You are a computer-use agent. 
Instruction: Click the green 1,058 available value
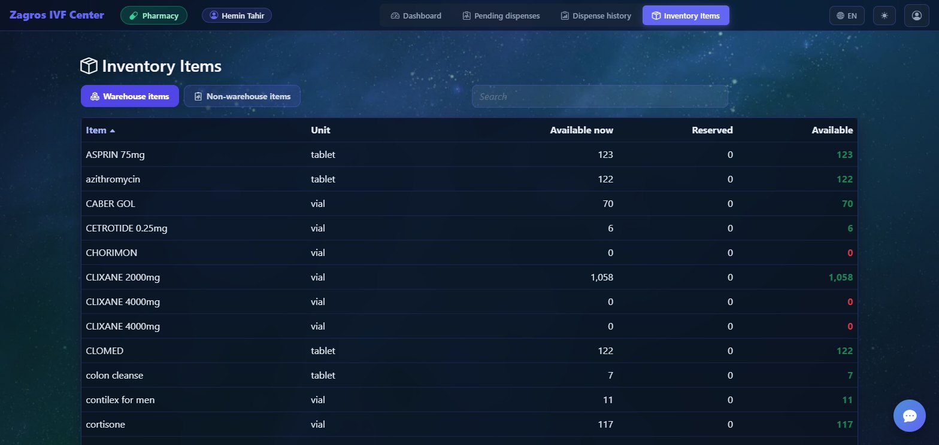[x=841, y=278]
